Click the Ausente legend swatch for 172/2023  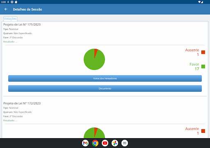203,131
